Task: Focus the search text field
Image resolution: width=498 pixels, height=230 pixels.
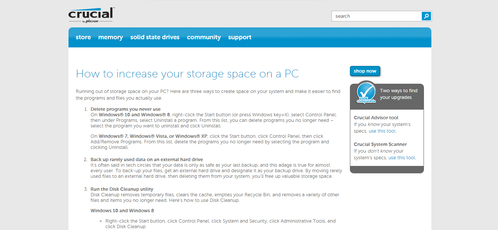Action: 377,16
